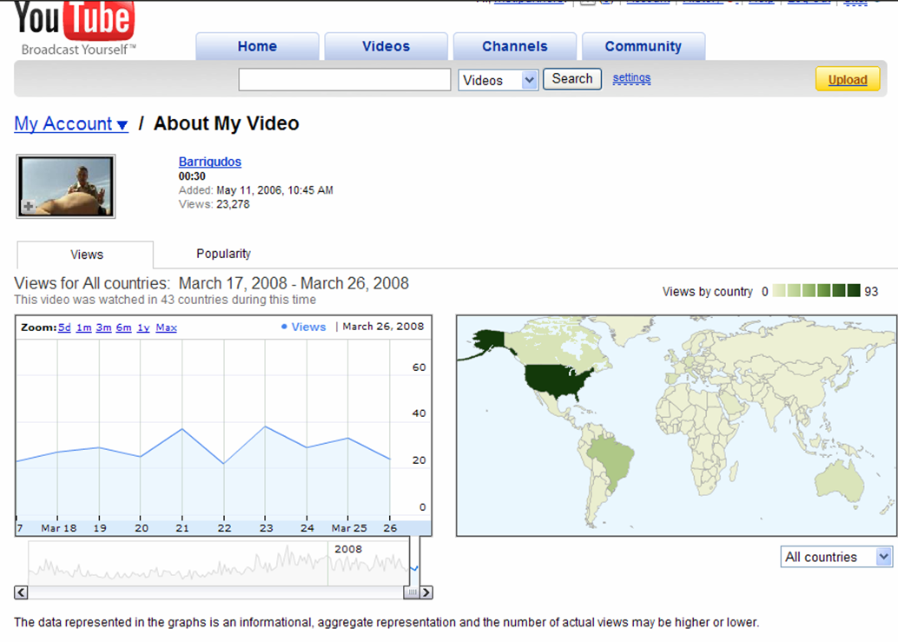The width and height of the screenshot is (898, 642).
Task: Click the darkest green legend swatch
Action: [x=854, y=290]
